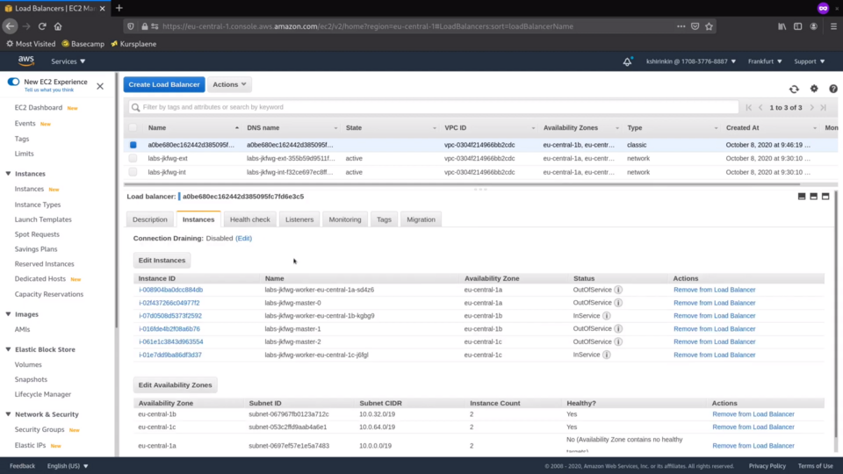The height and width of the screenshot is (474, 843).
Task: Open the help question mark icon
Action: pos(832,89)
